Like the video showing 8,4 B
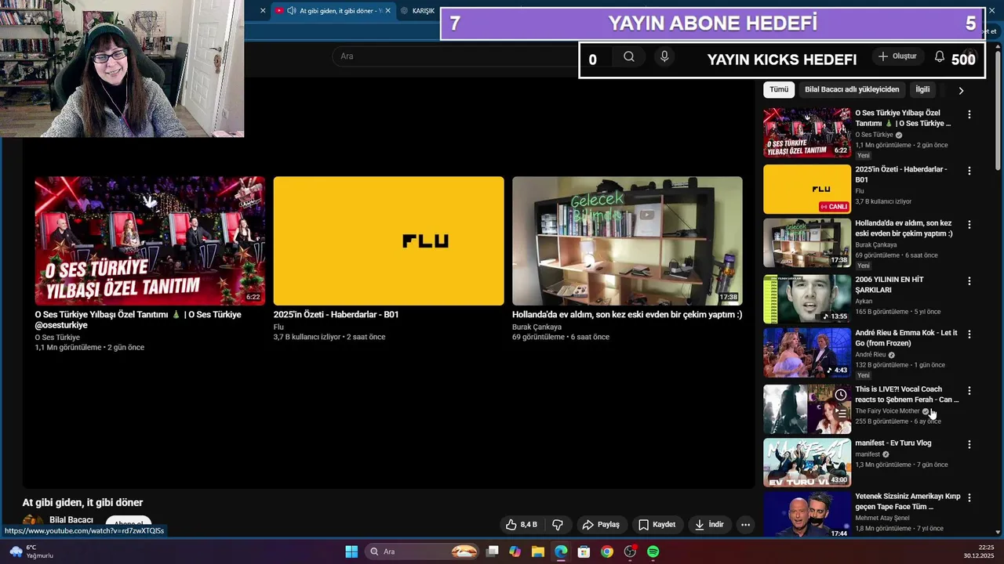 (x=522, y=525)
